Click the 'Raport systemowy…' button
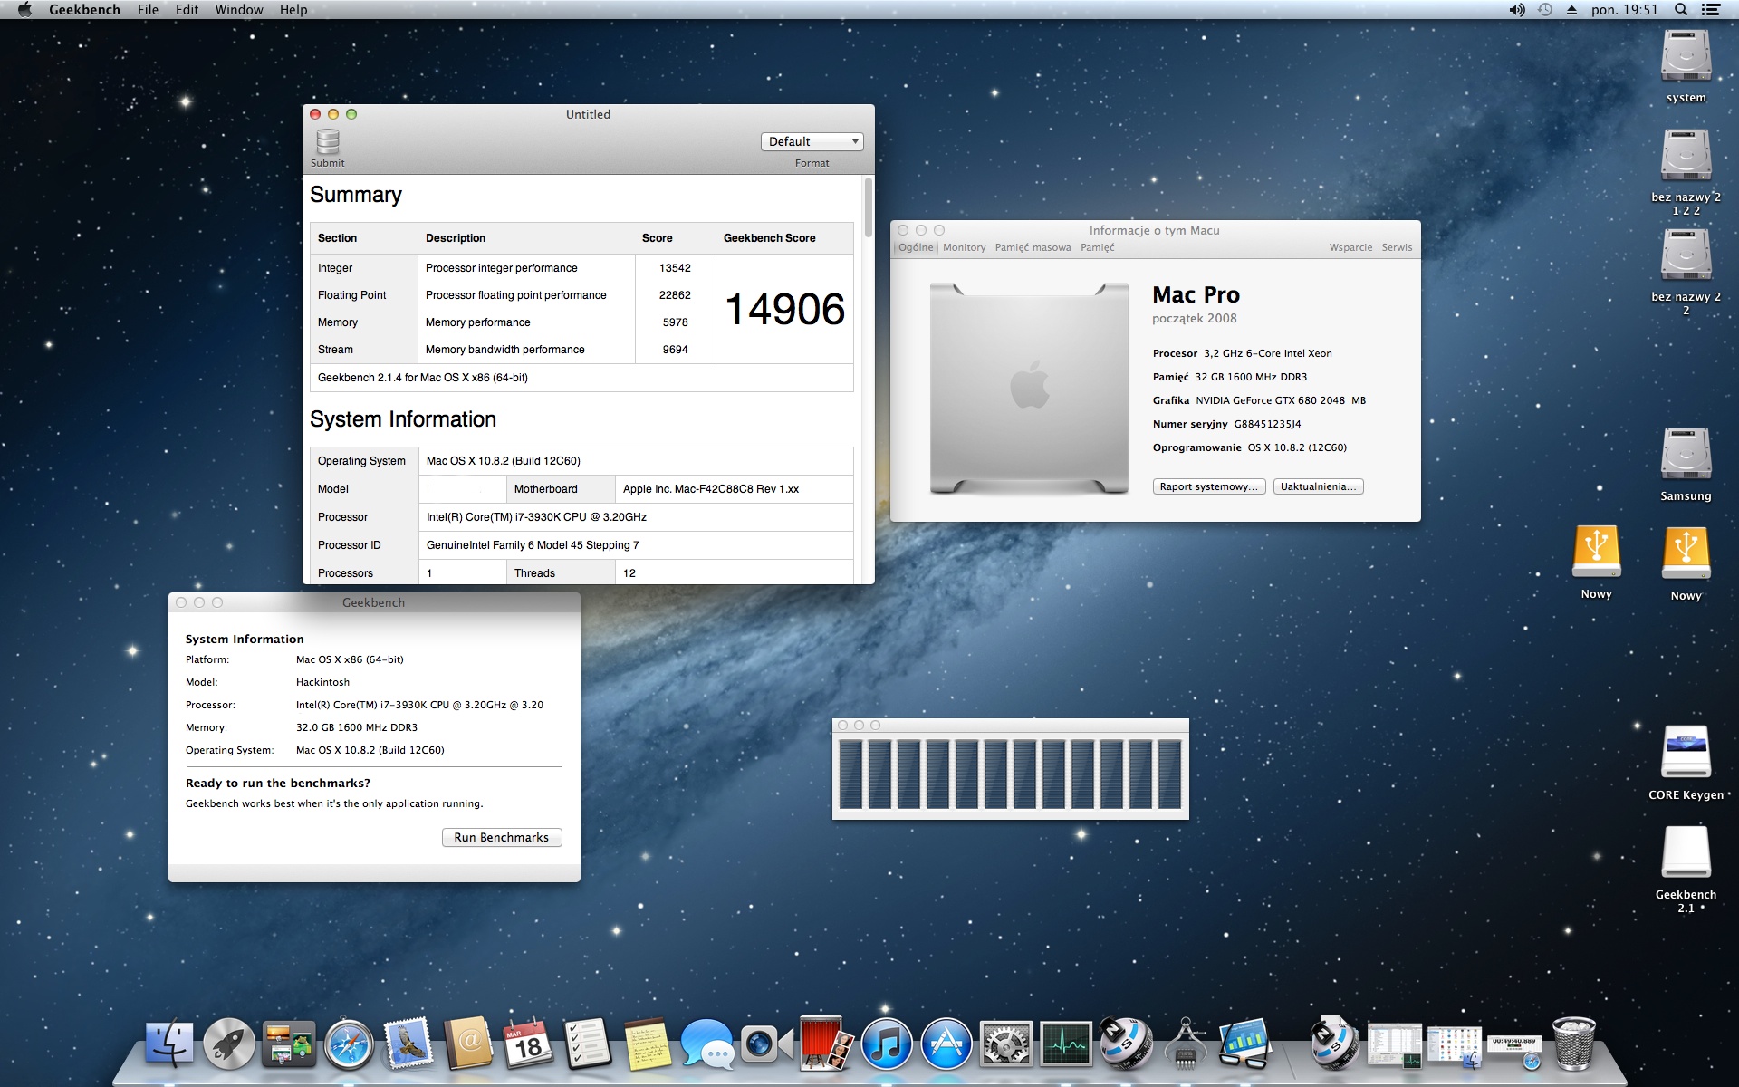 (1209, 486)
